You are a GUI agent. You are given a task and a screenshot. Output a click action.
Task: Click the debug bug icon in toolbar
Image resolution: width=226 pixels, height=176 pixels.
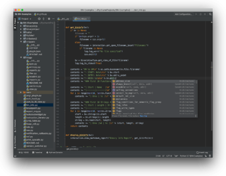(x=201, y=14)
